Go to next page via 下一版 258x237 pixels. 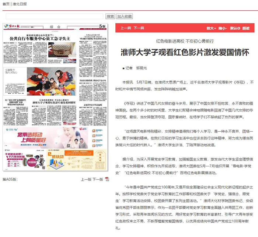(97, 179)
